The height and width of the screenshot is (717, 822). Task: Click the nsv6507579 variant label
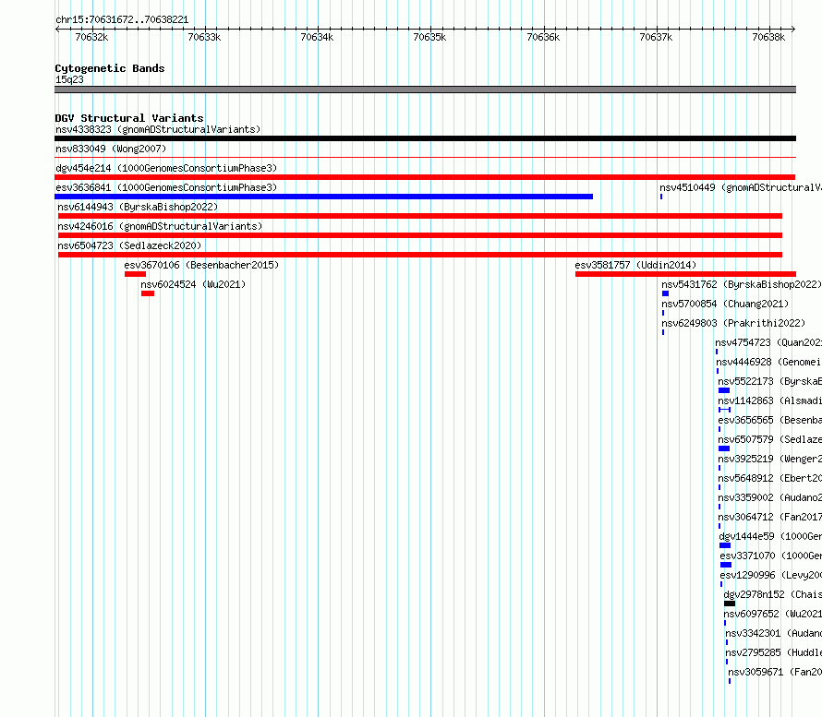770,439
